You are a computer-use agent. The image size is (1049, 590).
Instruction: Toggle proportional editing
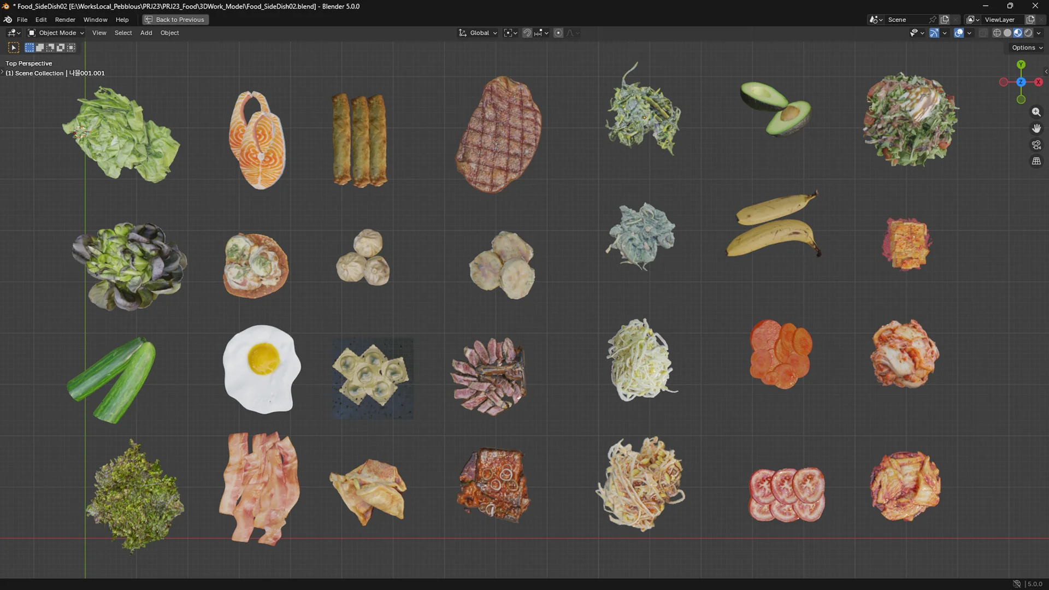(x=558, y=33)
